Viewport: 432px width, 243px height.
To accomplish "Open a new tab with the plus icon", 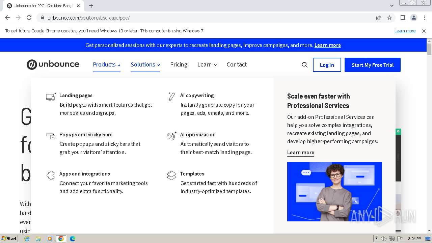I will tap(91, 6).
